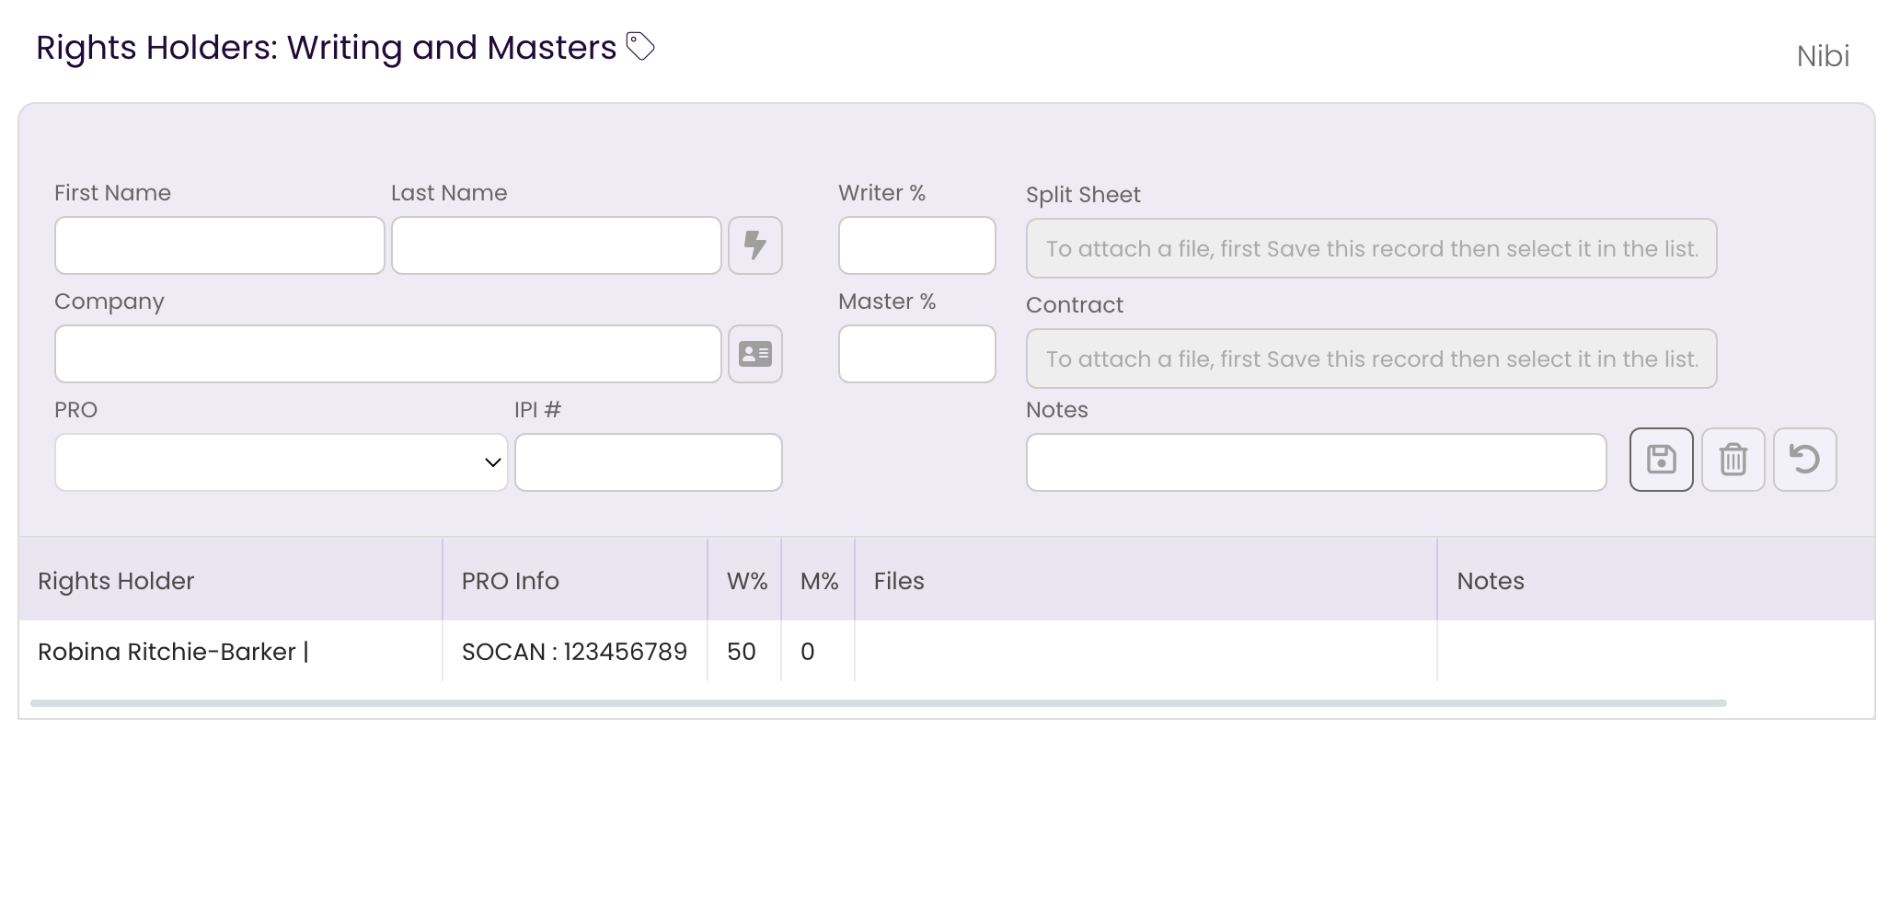Click the IPI # input field
Viewport: 1900px width, 899px height.
tap(649, 462)
